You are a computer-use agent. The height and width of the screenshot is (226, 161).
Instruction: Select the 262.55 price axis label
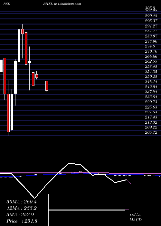tap(151, 61)
